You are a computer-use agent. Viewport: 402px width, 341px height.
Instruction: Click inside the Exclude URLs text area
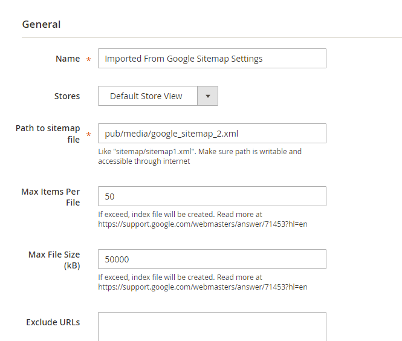point(212,326)
